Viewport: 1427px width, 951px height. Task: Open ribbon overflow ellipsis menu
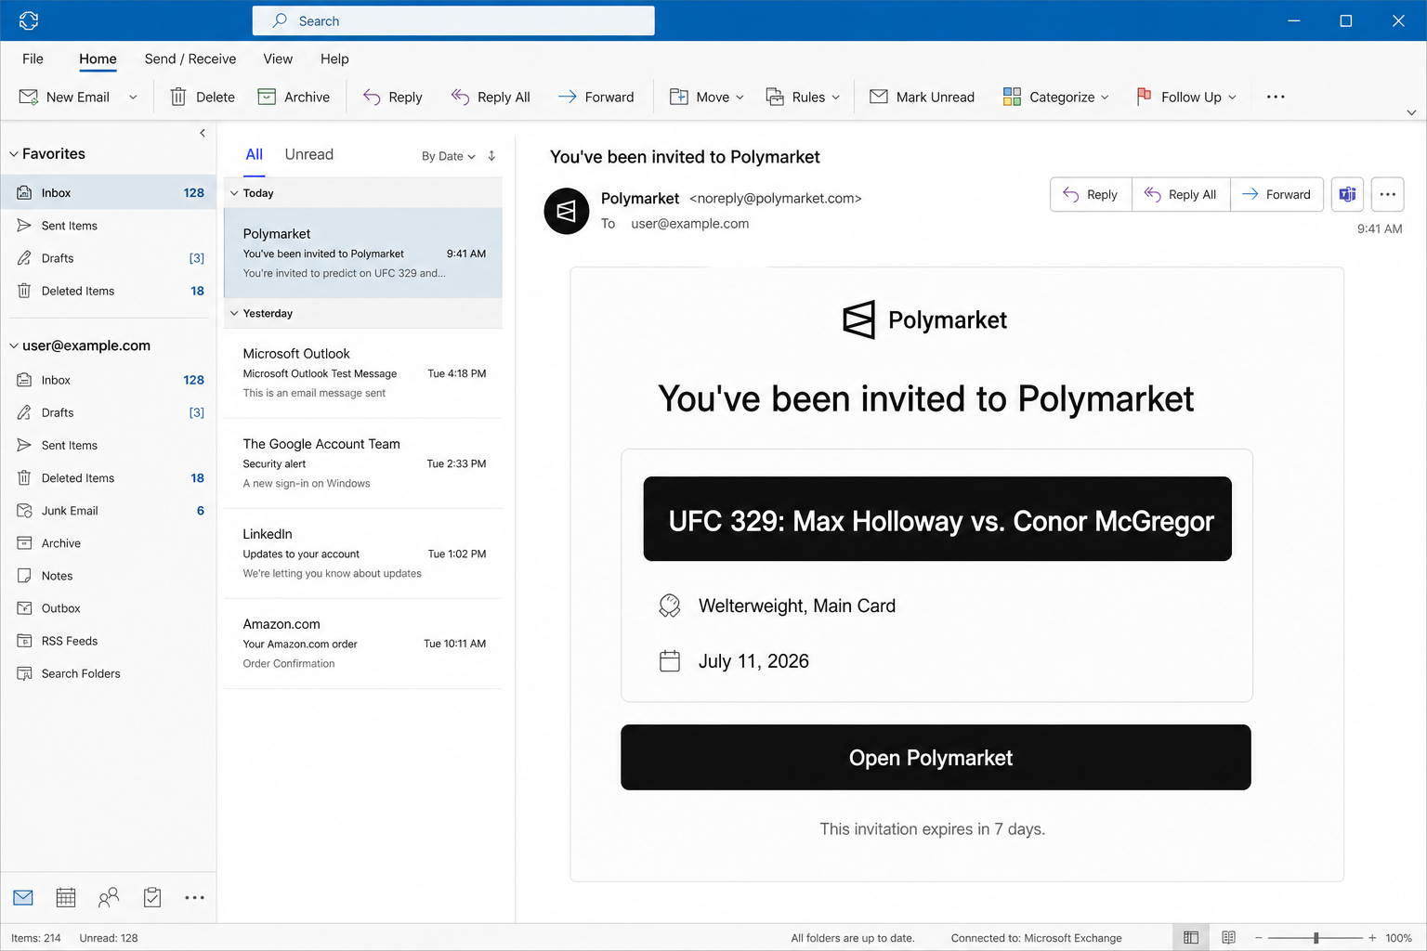click(x=1276, y=97)
